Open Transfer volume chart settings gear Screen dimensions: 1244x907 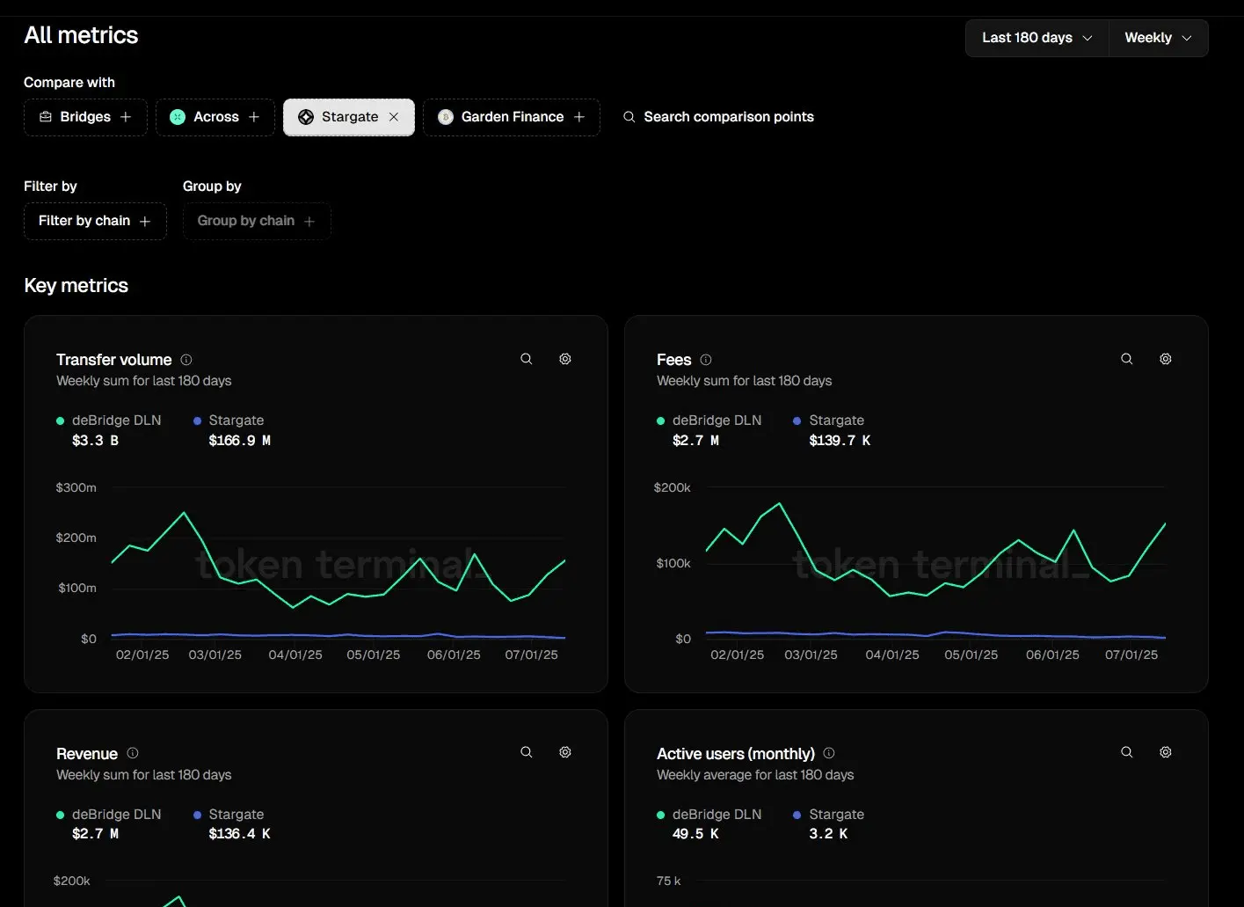[x=565, y=359]
